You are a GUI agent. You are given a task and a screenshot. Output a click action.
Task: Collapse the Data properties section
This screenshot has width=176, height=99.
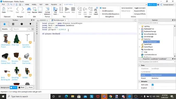click(139, 65)
